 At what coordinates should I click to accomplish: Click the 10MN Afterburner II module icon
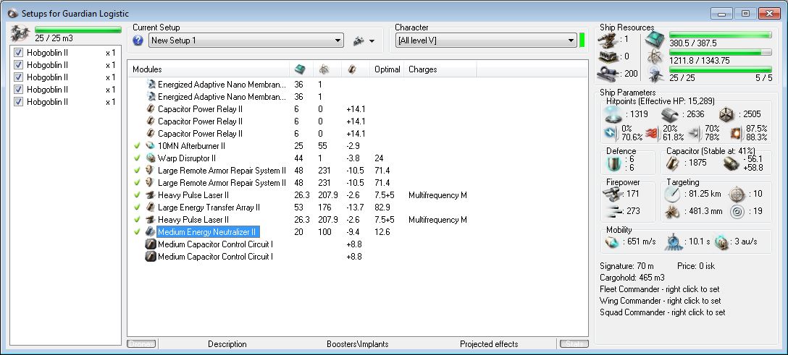click(x=150, y=146)
